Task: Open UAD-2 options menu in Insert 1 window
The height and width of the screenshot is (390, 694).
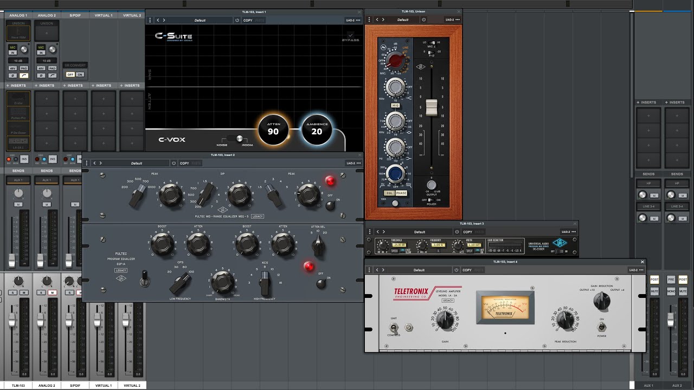Action: [353, 20]
